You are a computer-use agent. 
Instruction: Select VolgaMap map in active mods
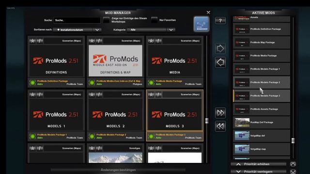262,149
